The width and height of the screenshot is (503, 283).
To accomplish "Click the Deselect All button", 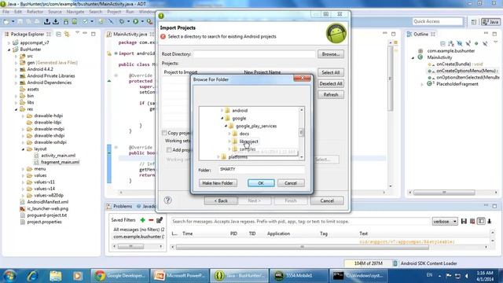I will (x=331, y=84).
